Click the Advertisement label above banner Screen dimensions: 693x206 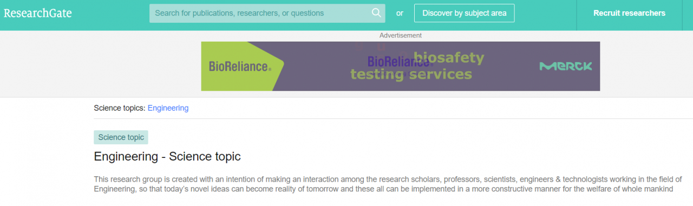click(x=401, y=35)
